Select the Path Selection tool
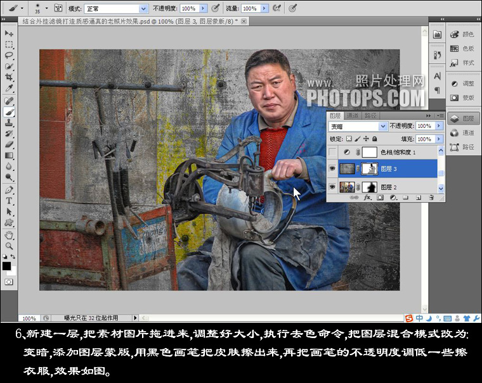The height and width of the screenshot is (383, 482). 9,211
